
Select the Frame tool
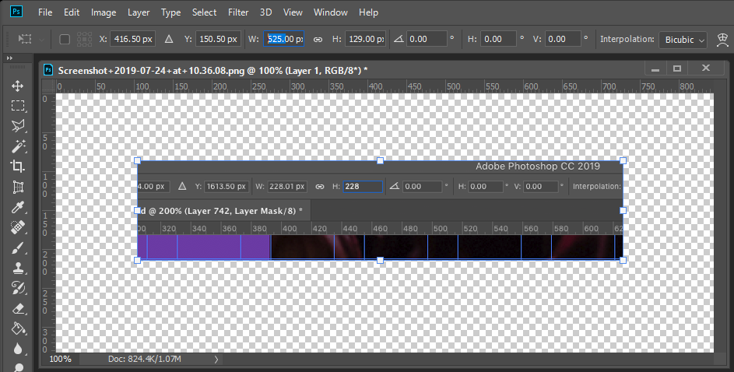[18, 188]
